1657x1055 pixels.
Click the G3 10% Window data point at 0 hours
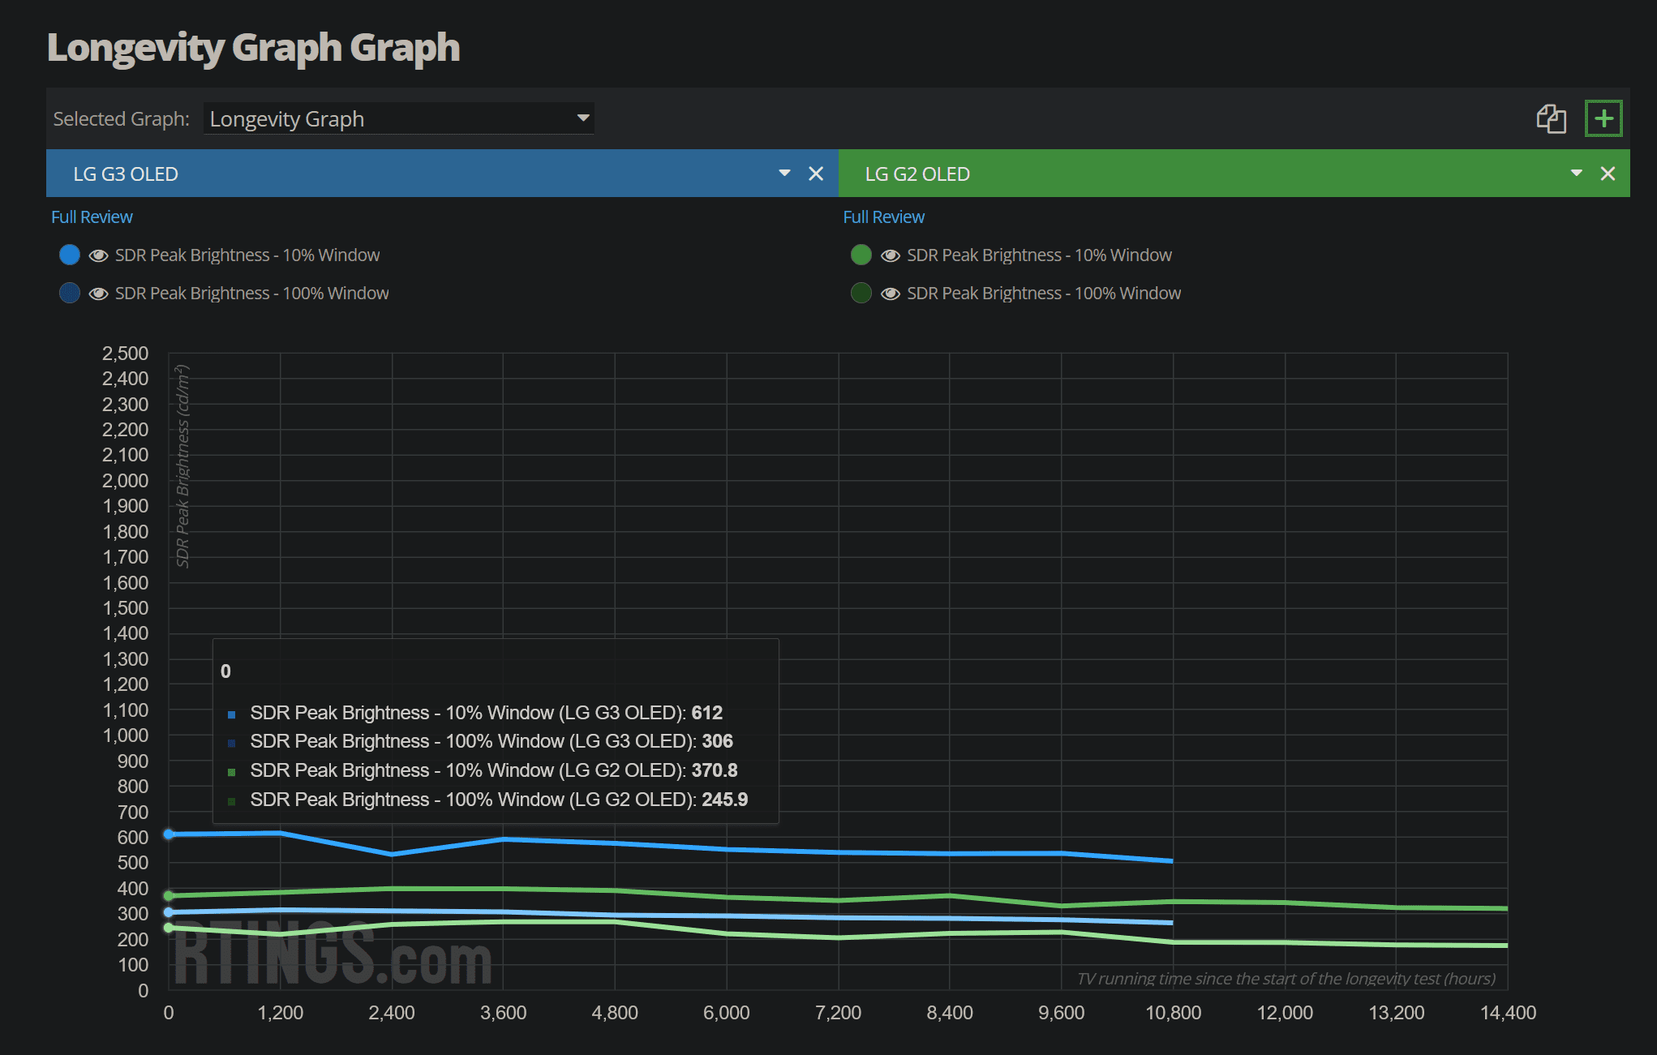[x=169, y=834]
